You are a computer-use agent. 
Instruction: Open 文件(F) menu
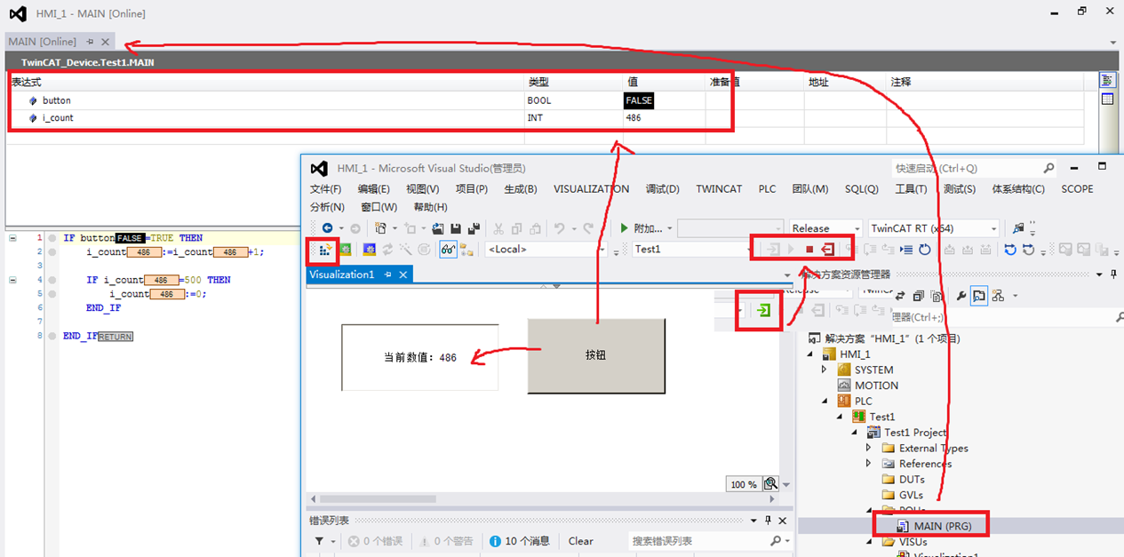(325, 189)
